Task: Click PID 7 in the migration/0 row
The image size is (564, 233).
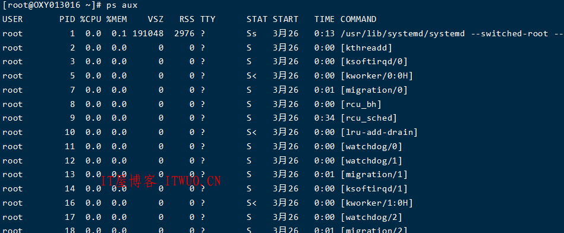Action: tap(73, 90)
